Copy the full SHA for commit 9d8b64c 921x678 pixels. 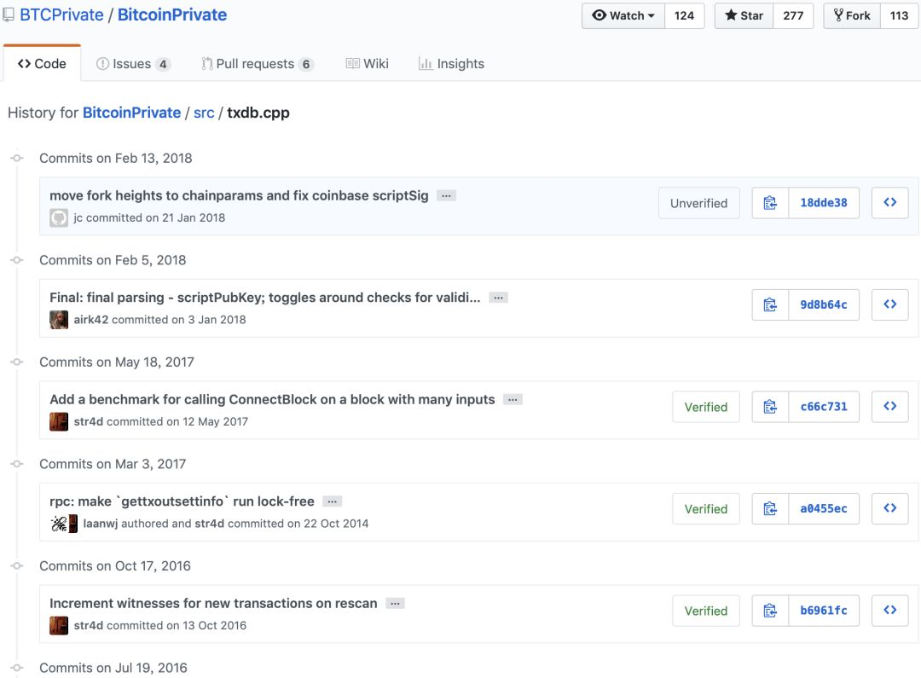[770, 304]
